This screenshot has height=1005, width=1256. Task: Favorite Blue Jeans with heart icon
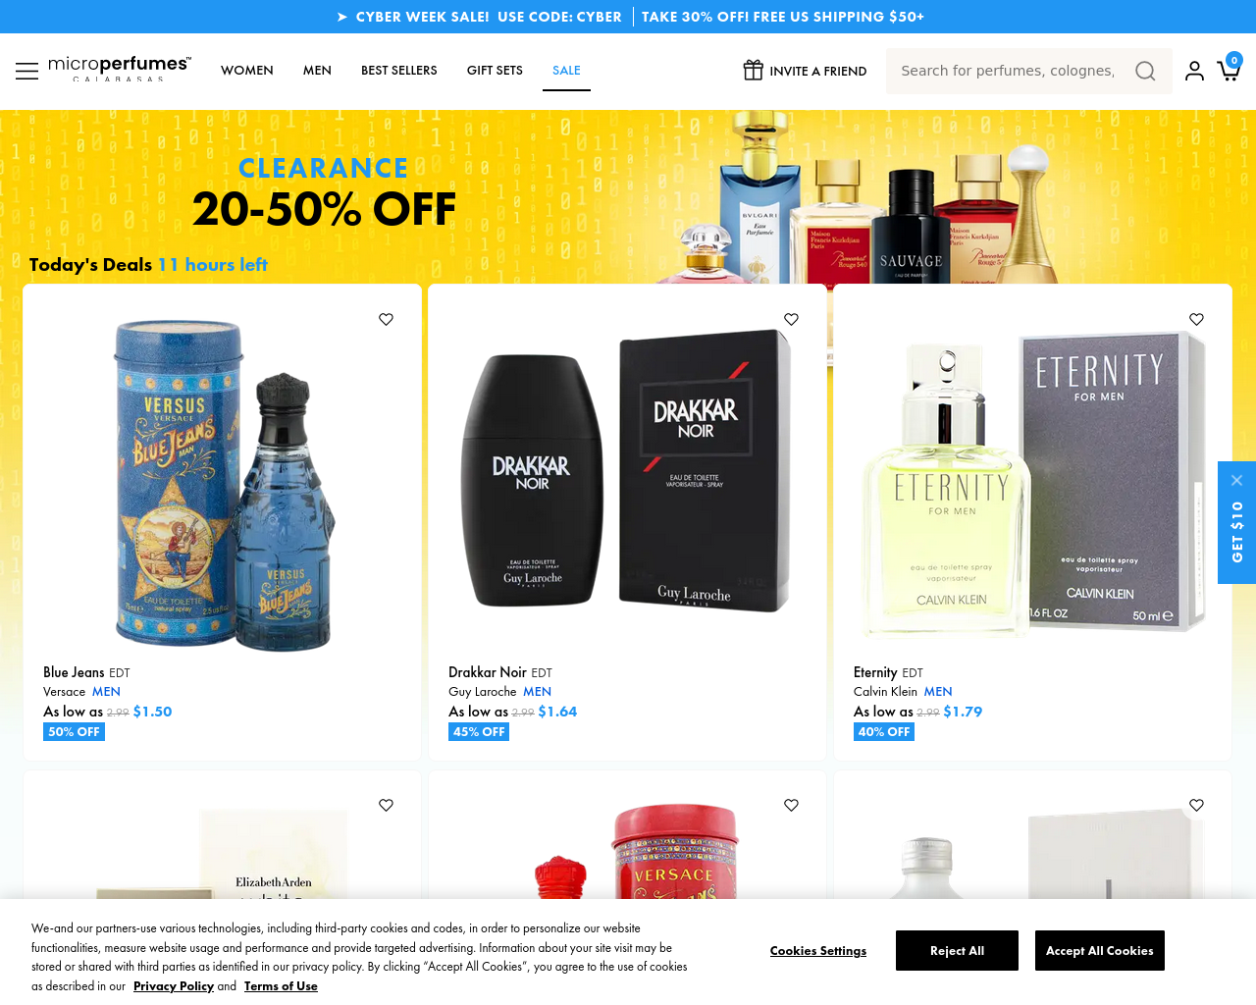coord(386,319)
